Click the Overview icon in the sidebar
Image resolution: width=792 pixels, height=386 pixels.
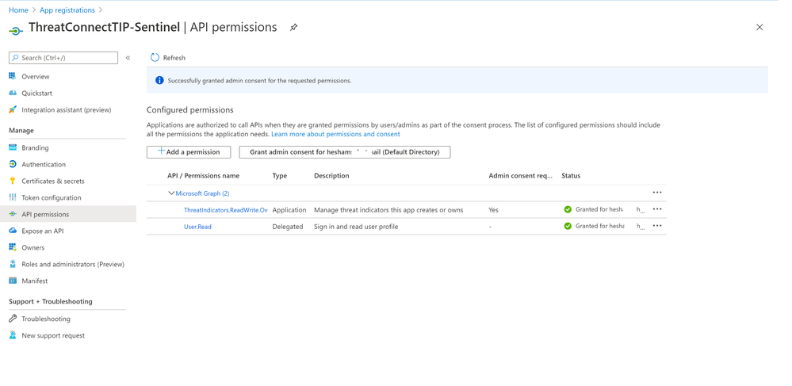click(x=13, y=76)
